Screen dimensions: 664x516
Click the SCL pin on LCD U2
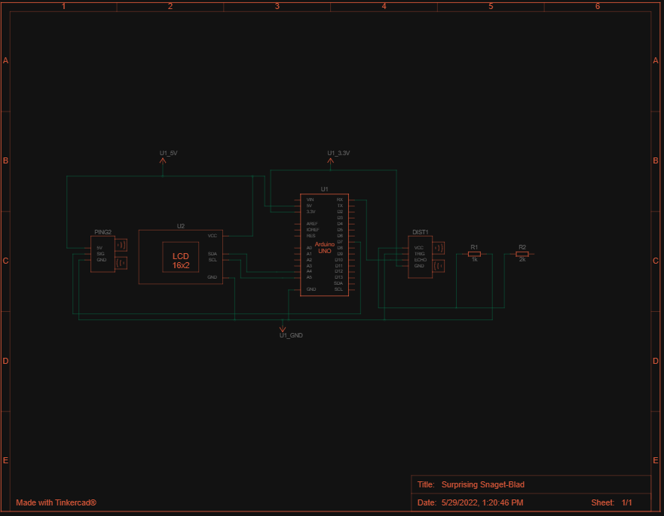click(213, 260)
